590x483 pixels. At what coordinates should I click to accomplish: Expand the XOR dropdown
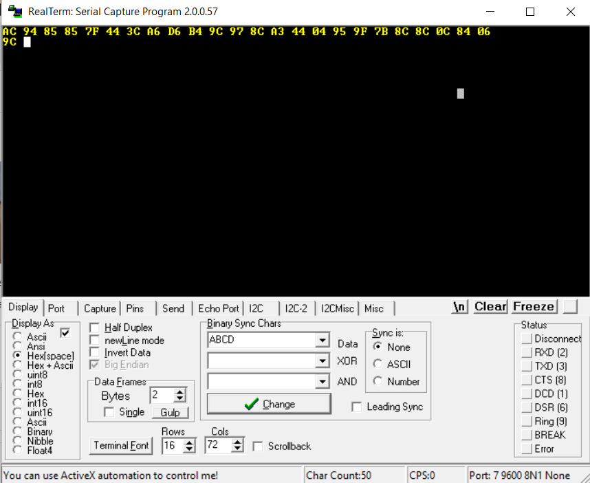click(323, 361)
